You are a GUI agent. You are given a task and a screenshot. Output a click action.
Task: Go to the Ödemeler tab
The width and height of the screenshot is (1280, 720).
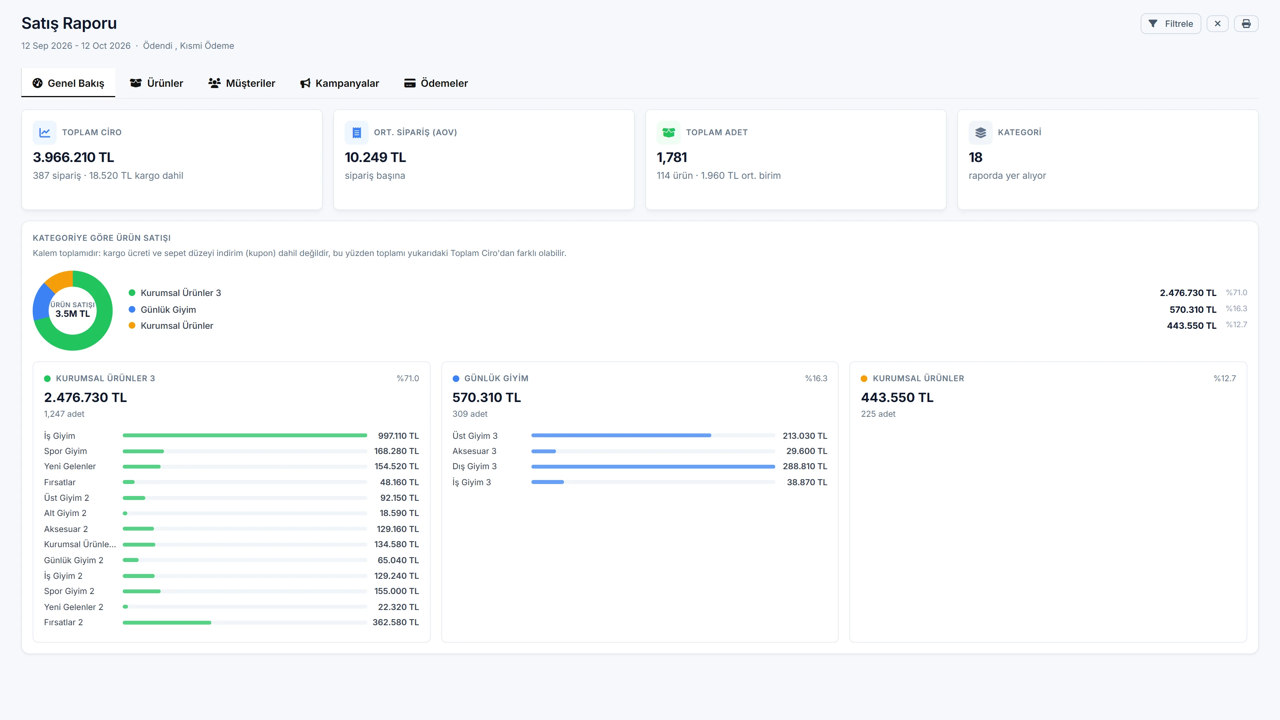(x=436, y=83)
